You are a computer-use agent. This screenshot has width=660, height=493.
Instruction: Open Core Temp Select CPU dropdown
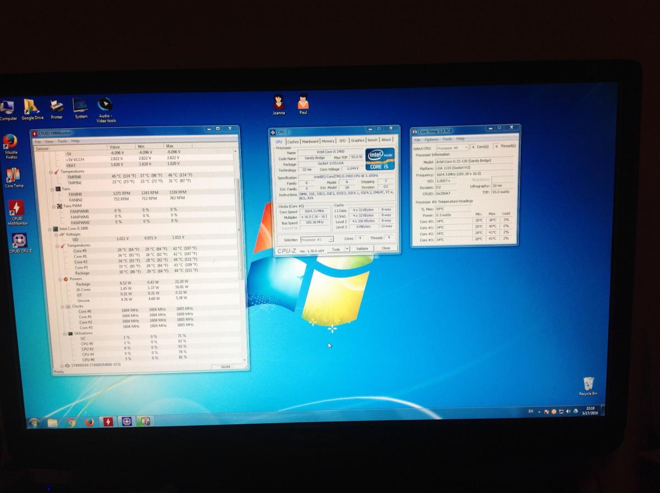point(452,148)
